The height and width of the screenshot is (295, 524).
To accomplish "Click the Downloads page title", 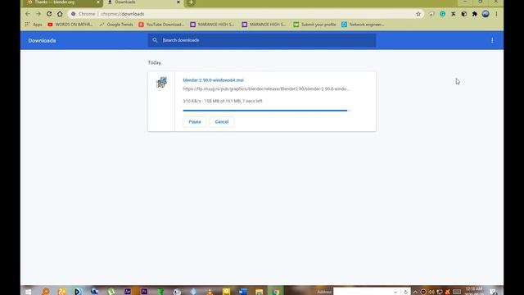I will (x=42, y=40).
